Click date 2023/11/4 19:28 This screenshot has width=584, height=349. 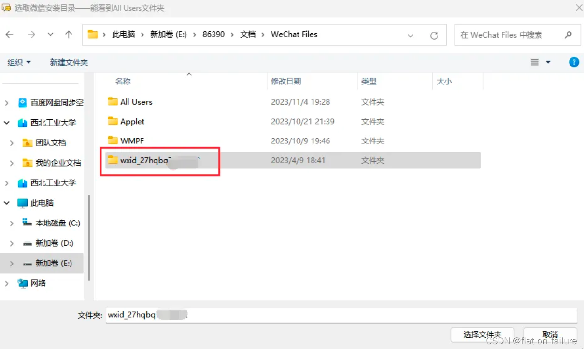click(300, 102)
